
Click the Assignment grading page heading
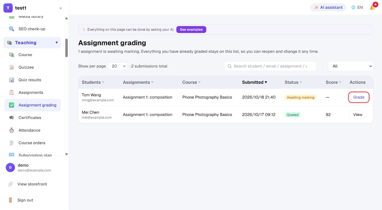[x=112, y=43]
